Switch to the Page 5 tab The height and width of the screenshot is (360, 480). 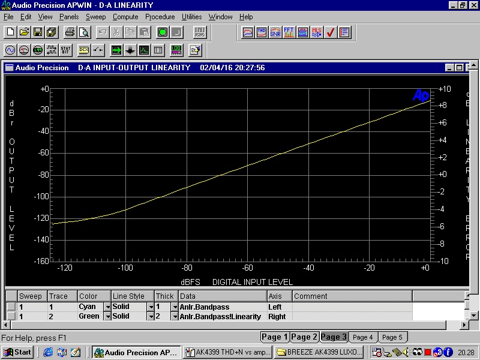click(x=392, y=337)
